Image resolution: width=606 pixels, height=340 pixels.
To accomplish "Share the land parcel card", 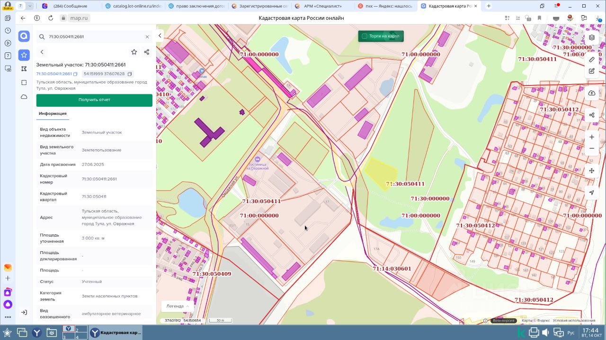I will [x=147, y=52].
